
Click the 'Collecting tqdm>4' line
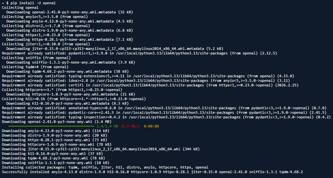35,67
